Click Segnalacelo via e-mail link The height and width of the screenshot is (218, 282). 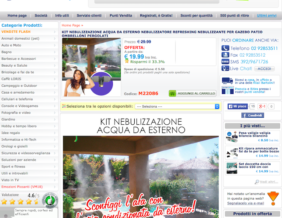click(245, 203)
